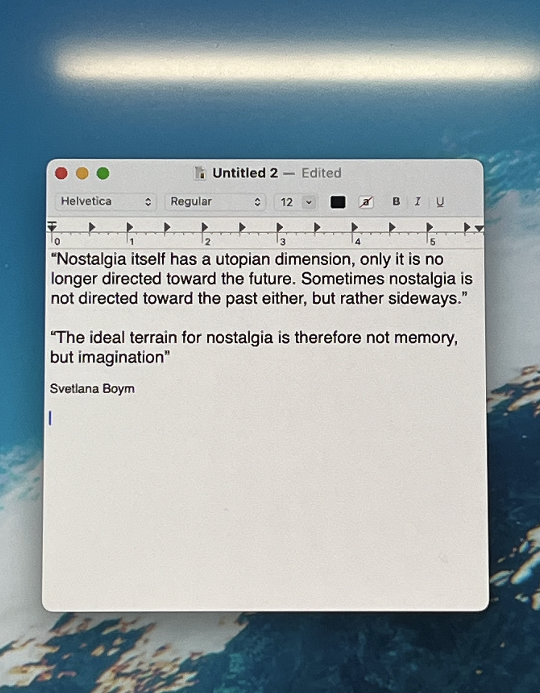The width and height of the screenshot is (540, 693).
Task: Click the Svetlana Boym text line
Action: coord(92,389)
